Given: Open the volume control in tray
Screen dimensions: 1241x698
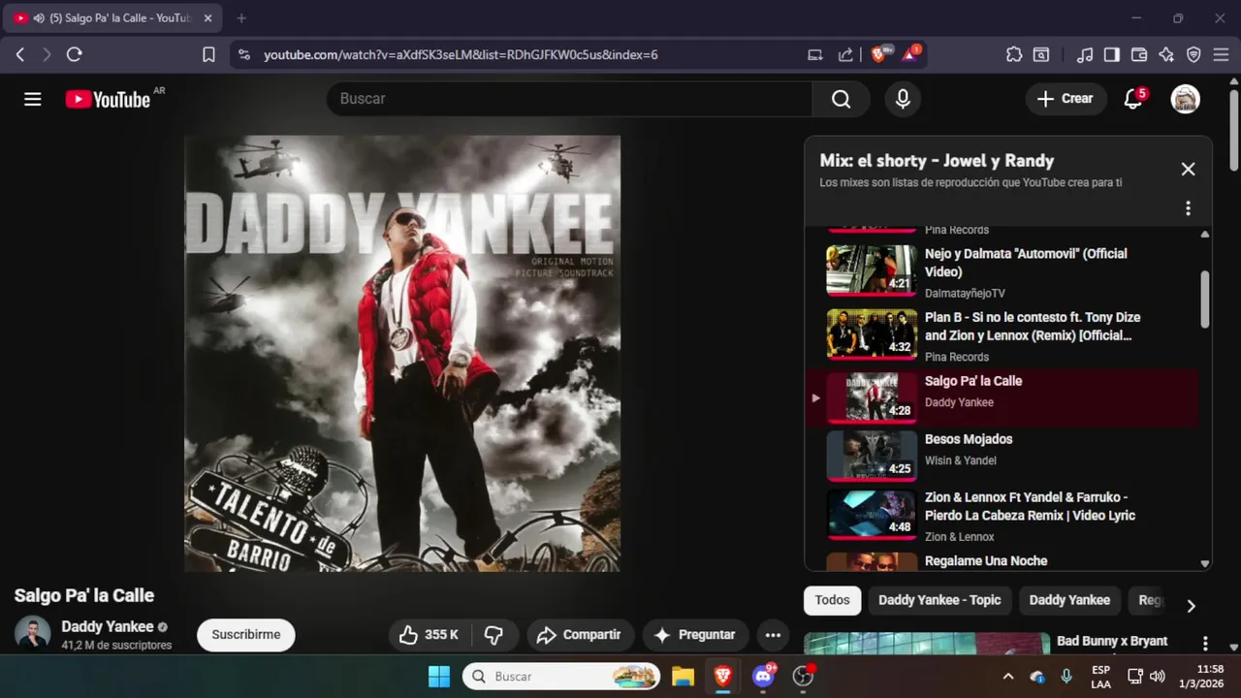Looking at the screenshot, I should point(1157,676).
